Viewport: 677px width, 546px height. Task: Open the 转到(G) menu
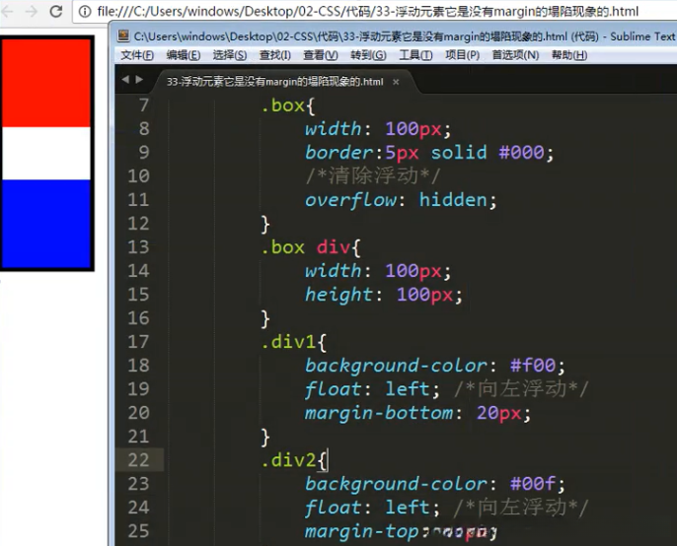click(368, 55)
